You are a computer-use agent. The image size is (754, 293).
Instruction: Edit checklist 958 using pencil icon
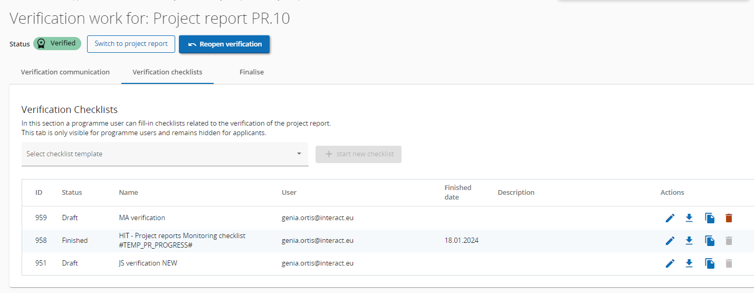click(670, 241)
